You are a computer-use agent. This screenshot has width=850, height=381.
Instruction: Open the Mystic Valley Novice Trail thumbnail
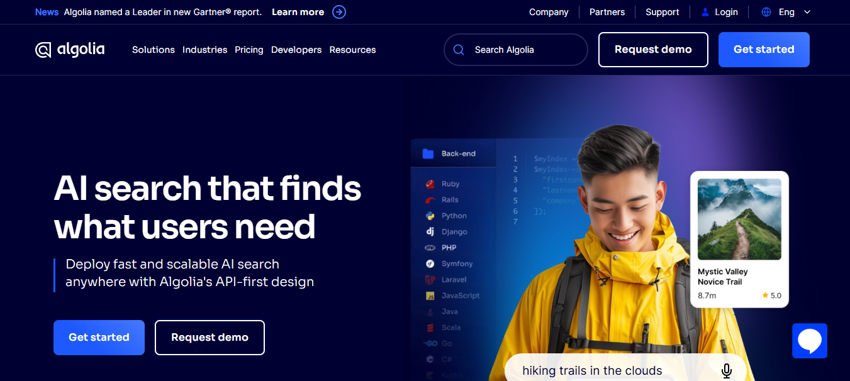[x=739, y=219]
